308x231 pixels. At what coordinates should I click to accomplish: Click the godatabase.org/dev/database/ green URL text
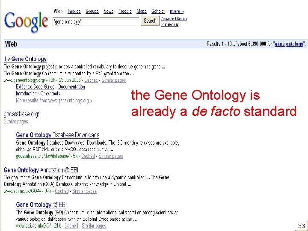(43, 156)
